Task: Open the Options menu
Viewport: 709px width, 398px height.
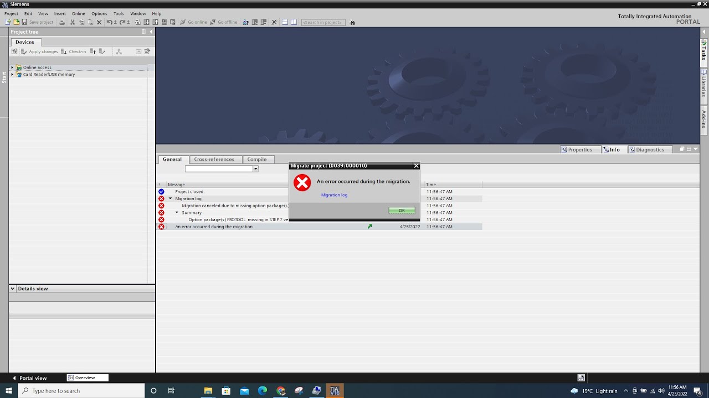Action: (x=99, y=13)
